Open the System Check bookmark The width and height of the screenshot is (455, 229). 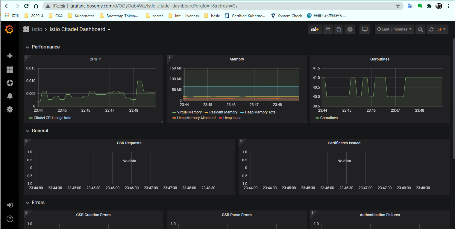click(x=286, y=16)
